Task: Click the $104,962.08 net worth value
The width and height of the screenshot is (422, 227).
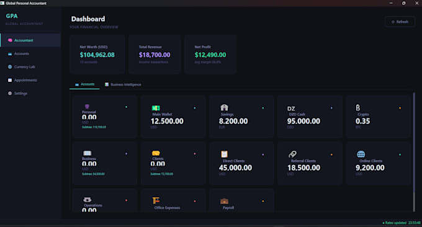Action: click(x=97, y=55)
